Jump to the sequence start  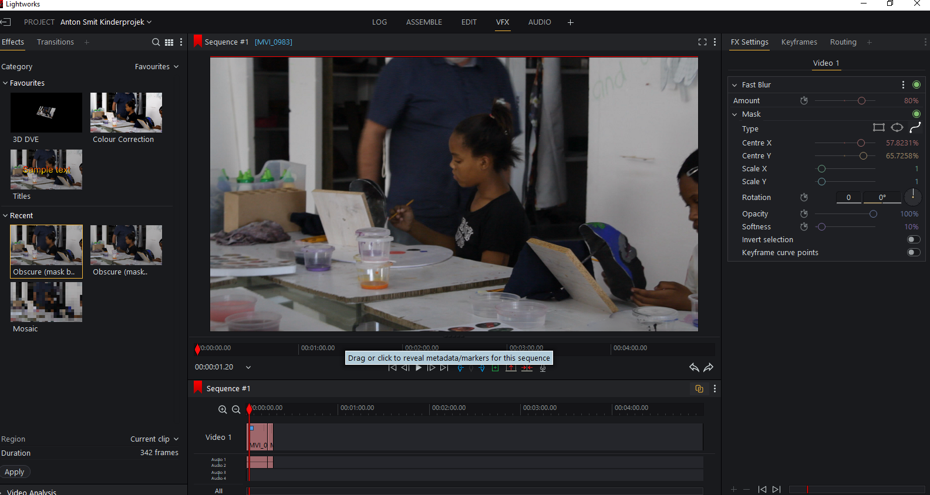[392, 368]
